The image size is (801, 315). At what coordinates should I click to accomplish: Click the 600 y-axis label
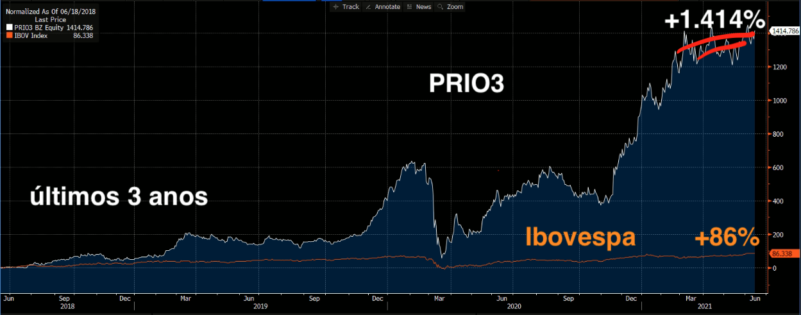pos(777,167)
